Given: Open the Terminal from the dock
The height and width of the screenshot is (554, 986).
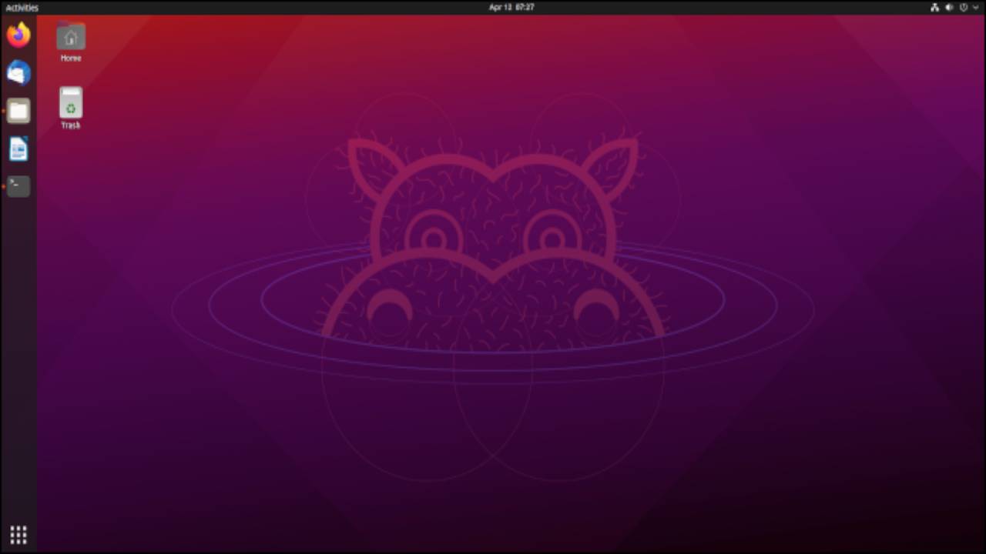Looking at the screenshot, I should [18, 186].
